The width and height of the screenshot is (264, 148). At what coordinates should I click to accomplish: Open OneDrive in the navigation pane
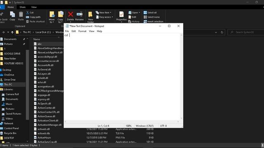9,75
